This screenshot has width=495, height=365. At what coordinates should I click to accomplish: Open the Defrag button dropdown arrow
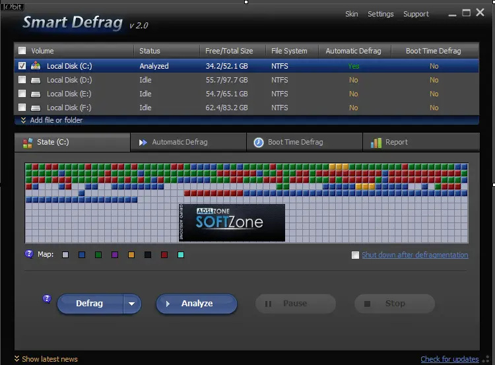[132, 304]
